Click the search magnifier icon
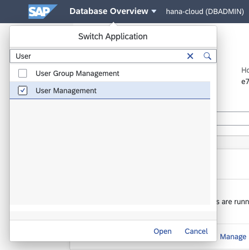The width and height of the screenshot is (249, 250). coord(207,56)
